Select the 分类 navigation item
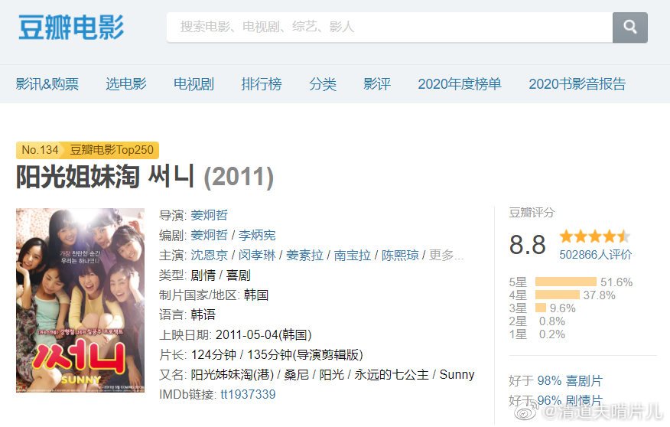Screen dimensions: 670x427 coord(323,83)
